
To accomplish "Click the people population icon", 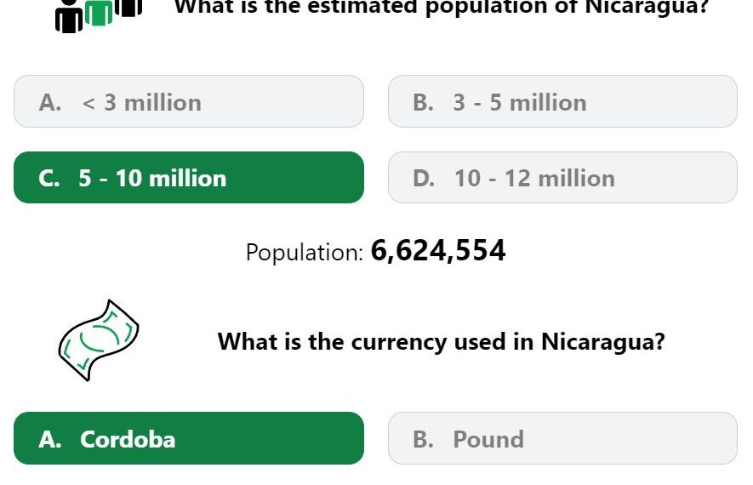I will tap(99, 16).
